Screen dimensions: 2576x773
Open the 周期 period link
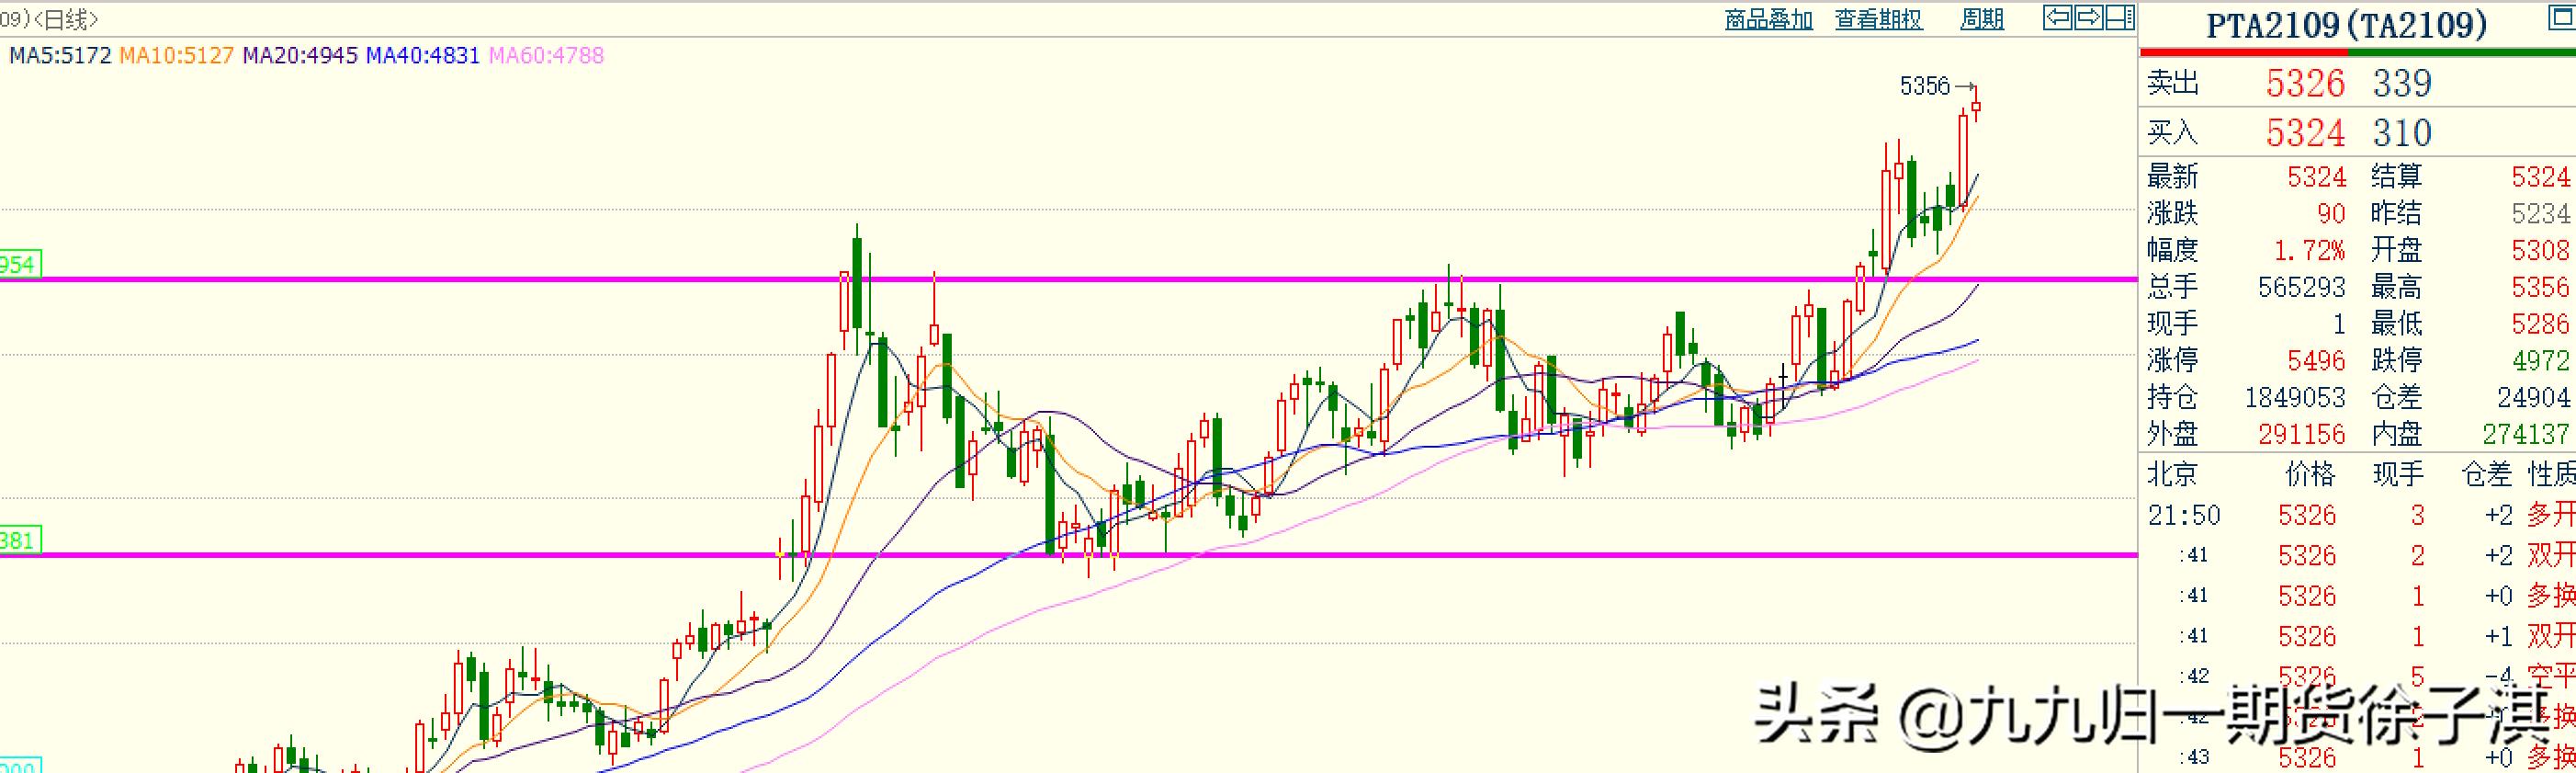pos(1982,19)
